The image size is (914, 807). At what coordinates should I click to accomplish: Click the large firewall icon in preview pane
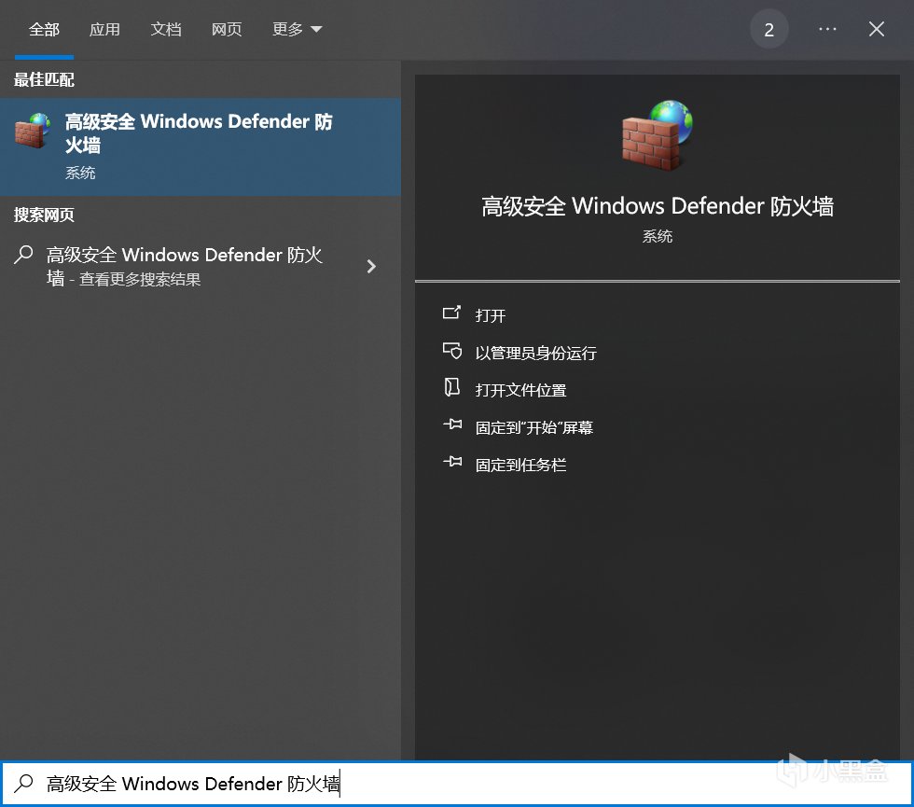(658, 135)
